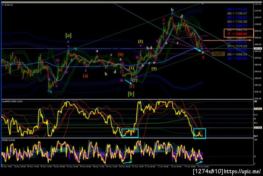This screenshot has height=176, width=263.
Task: Select the green [a] wave label
Action: [68, 36]
